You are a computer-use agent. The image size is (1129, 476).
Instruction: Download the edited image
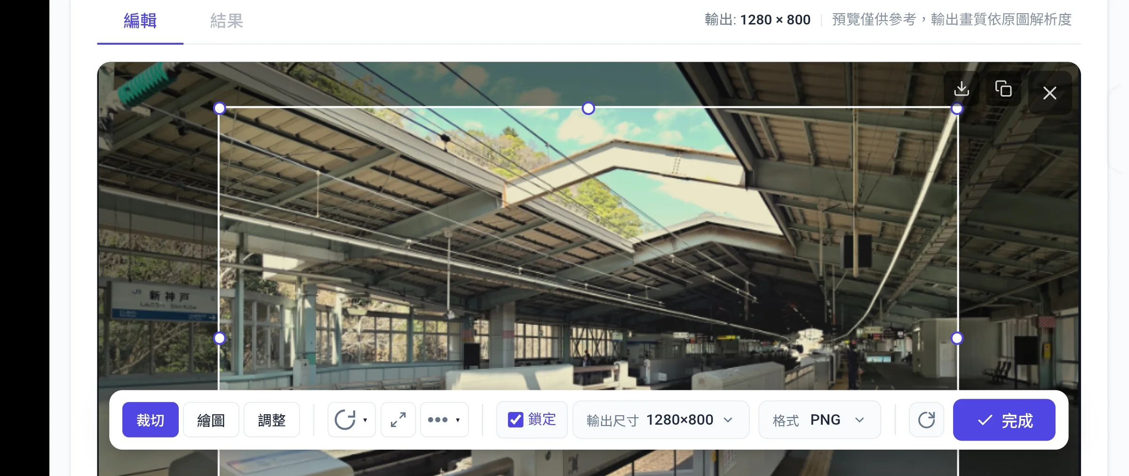pyautogui.click(x=962, y=89)
